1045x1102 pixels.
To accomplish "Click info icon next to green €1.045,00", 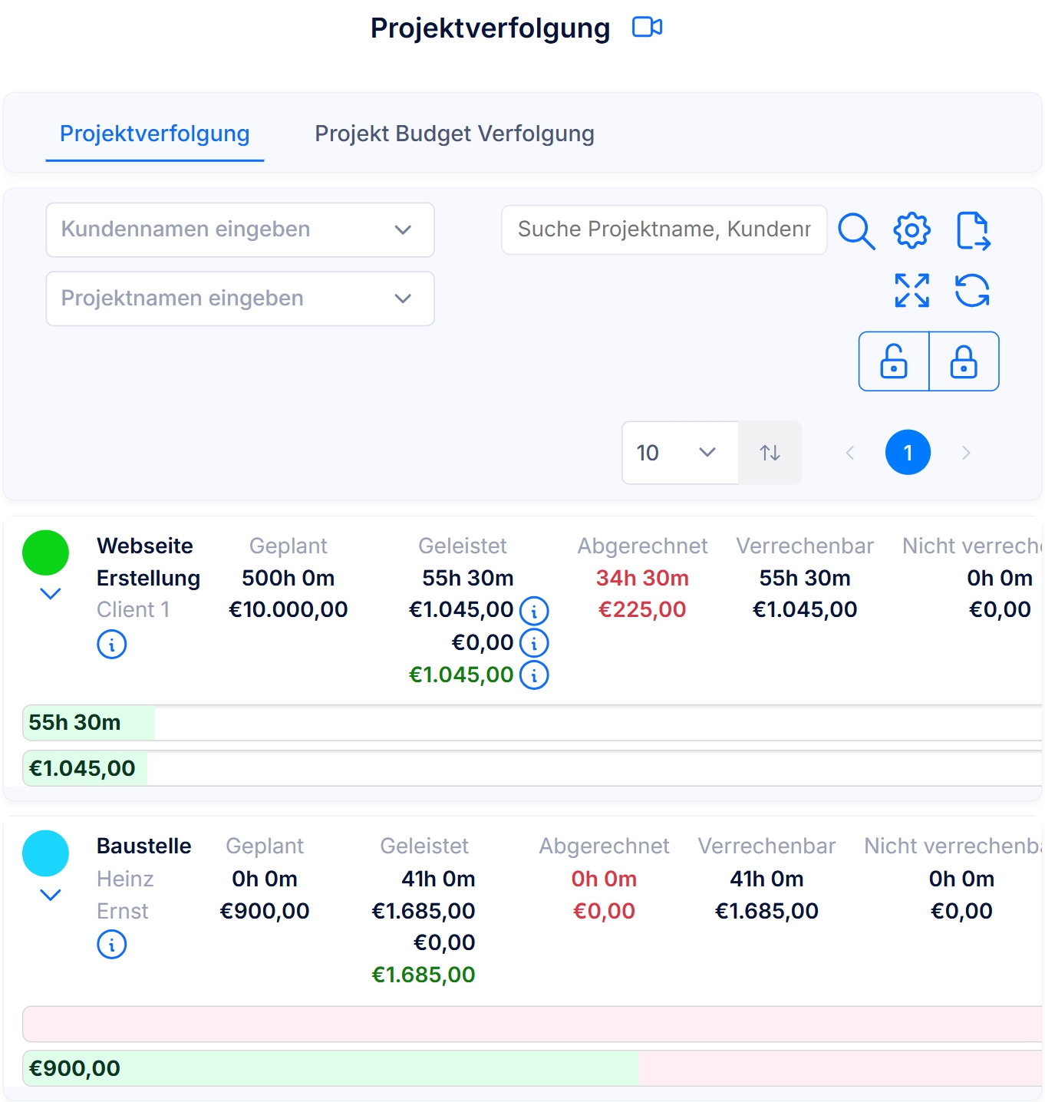I will (x=534, y=675).
